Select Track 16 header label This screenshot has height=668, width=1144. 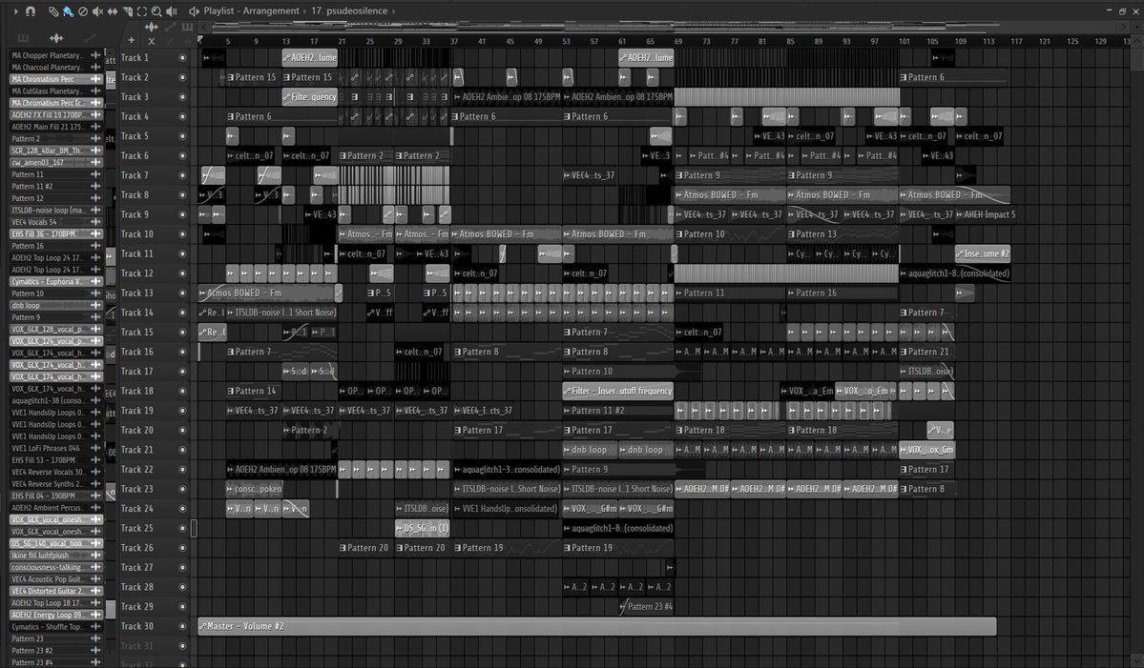pos(137,352)
